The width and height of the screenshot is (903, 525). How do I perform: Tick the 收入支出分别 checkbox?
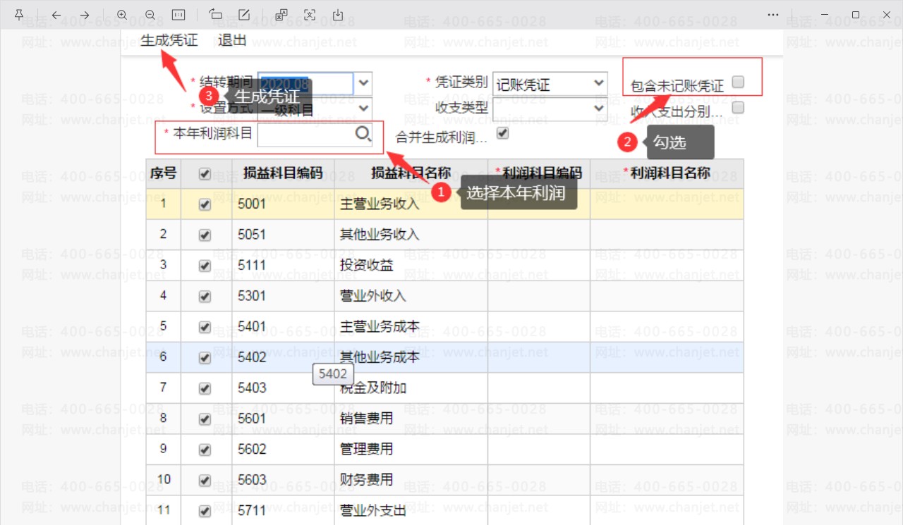(738, 108)
